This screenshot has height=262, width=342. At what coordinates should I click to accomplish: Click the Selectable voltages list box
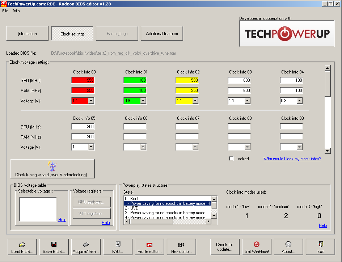pos(38,209)
